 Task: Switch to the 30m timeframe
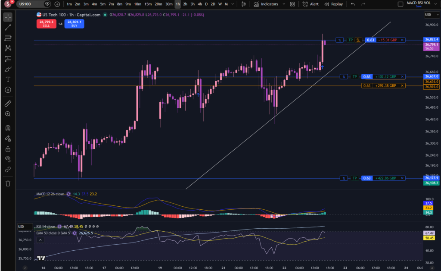click(169, 4)
